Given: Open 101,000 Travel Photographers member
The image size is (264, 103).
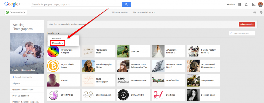Looking at the screenshot, I should click(204, 66).
